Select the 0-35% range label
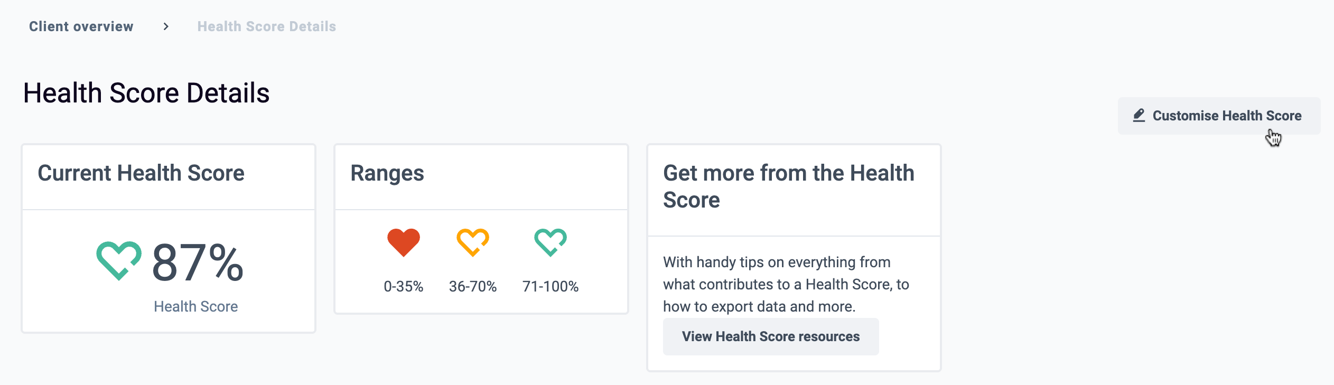 pyautogui.click(x=404, y=286)
